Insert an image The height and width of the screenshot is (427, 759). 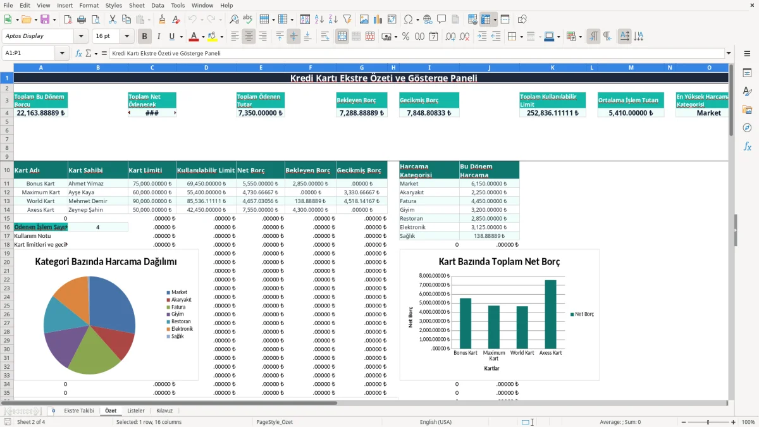pos(364,20)
